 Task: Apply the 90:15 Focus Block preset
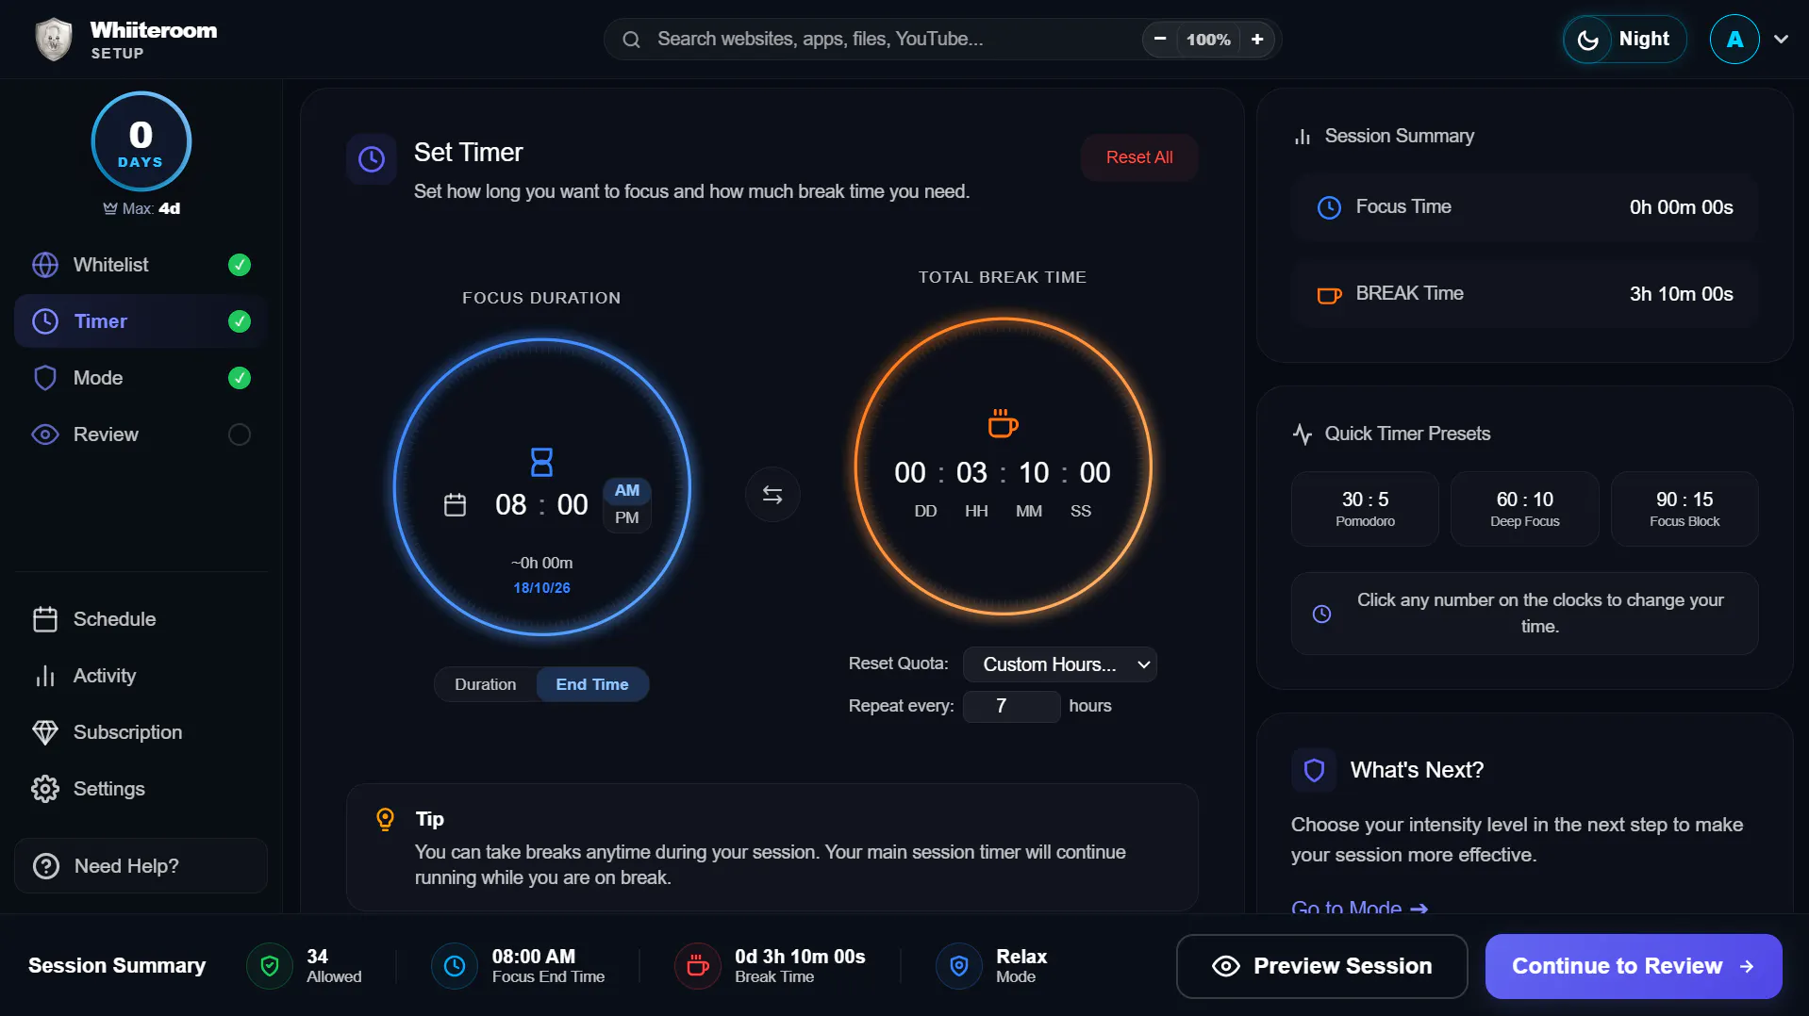[1685, 509]
